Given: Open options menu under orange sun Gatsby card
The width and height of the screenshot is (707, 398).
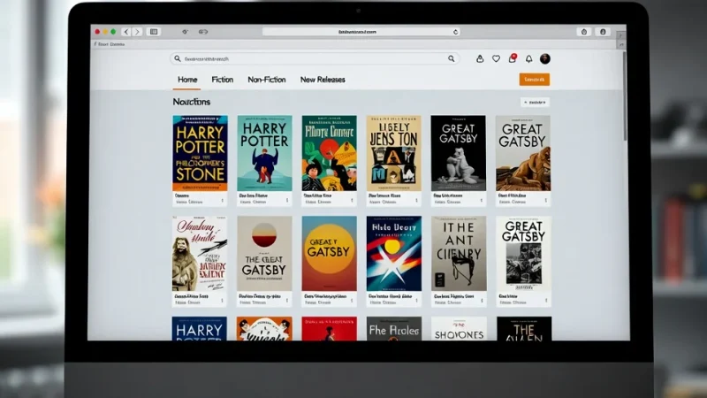Looking at the screenshot, I should pyautogui.click(x=352, y=301).
